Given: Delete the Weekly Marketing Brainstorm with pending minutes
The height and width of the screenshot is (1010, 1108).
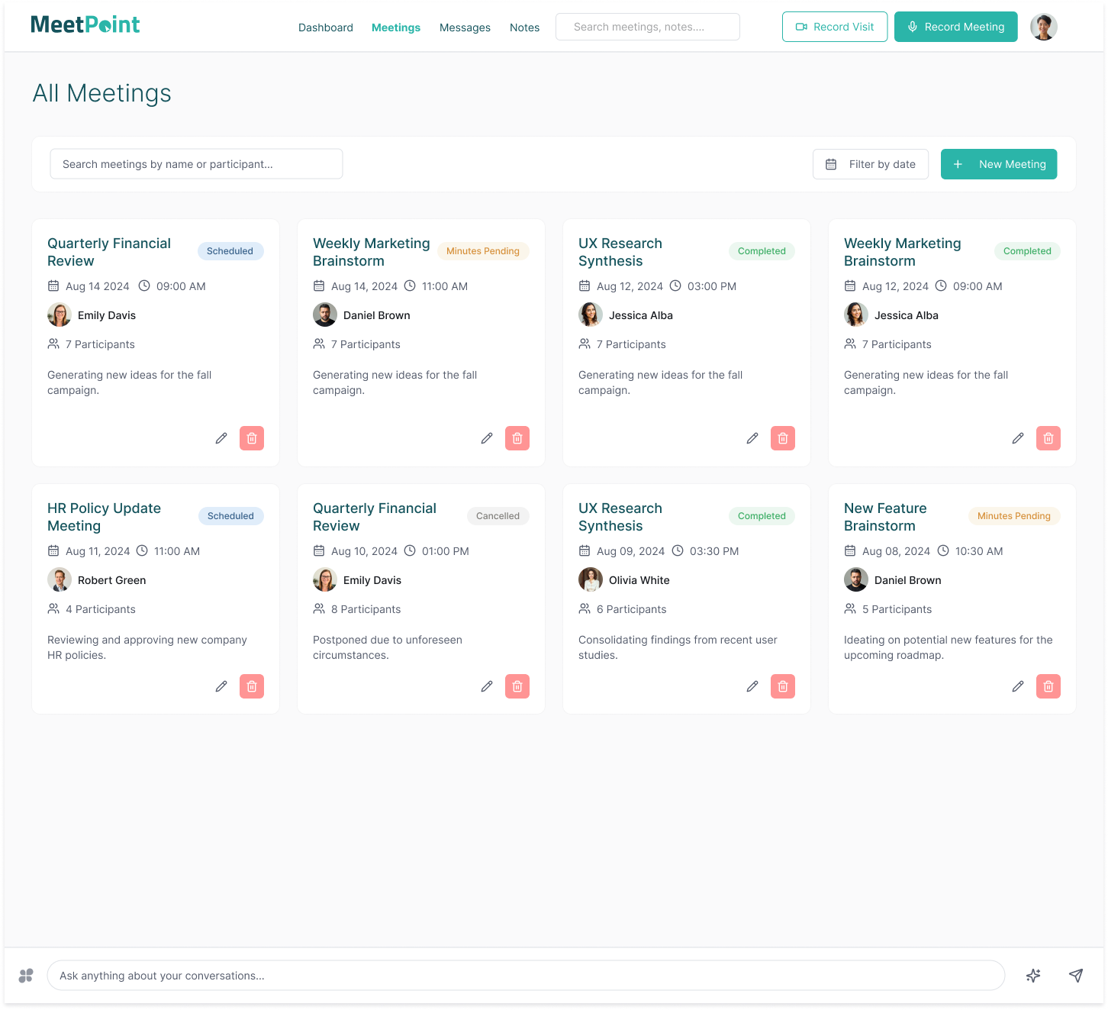Looking at the screenshot, I should coord(517,438).
